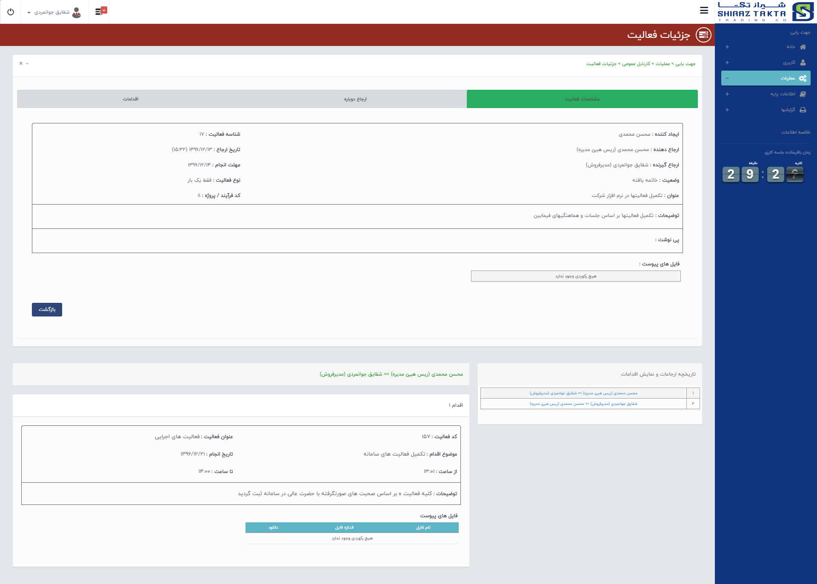Expand the خانه section plus sign

(x=727, y=47)
